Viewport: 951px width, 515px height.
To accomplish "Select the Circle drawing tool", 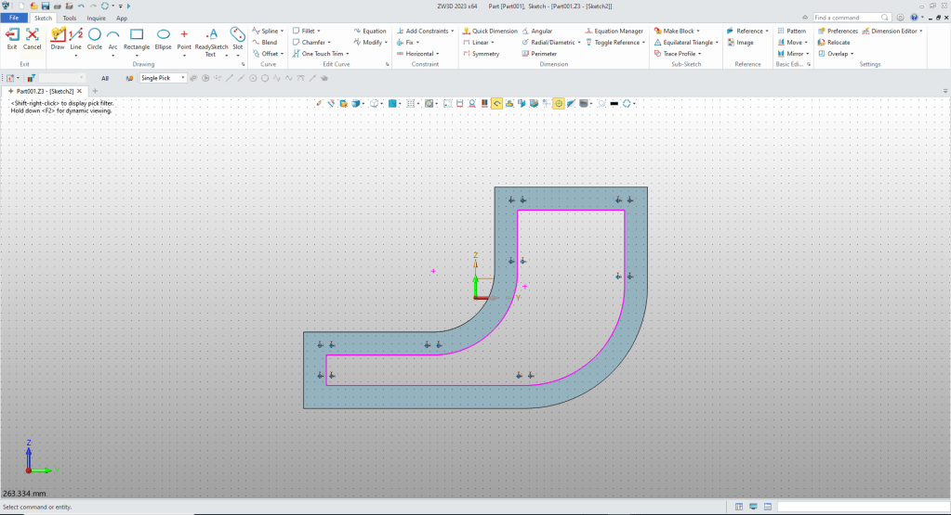I will tap(95, 37).
